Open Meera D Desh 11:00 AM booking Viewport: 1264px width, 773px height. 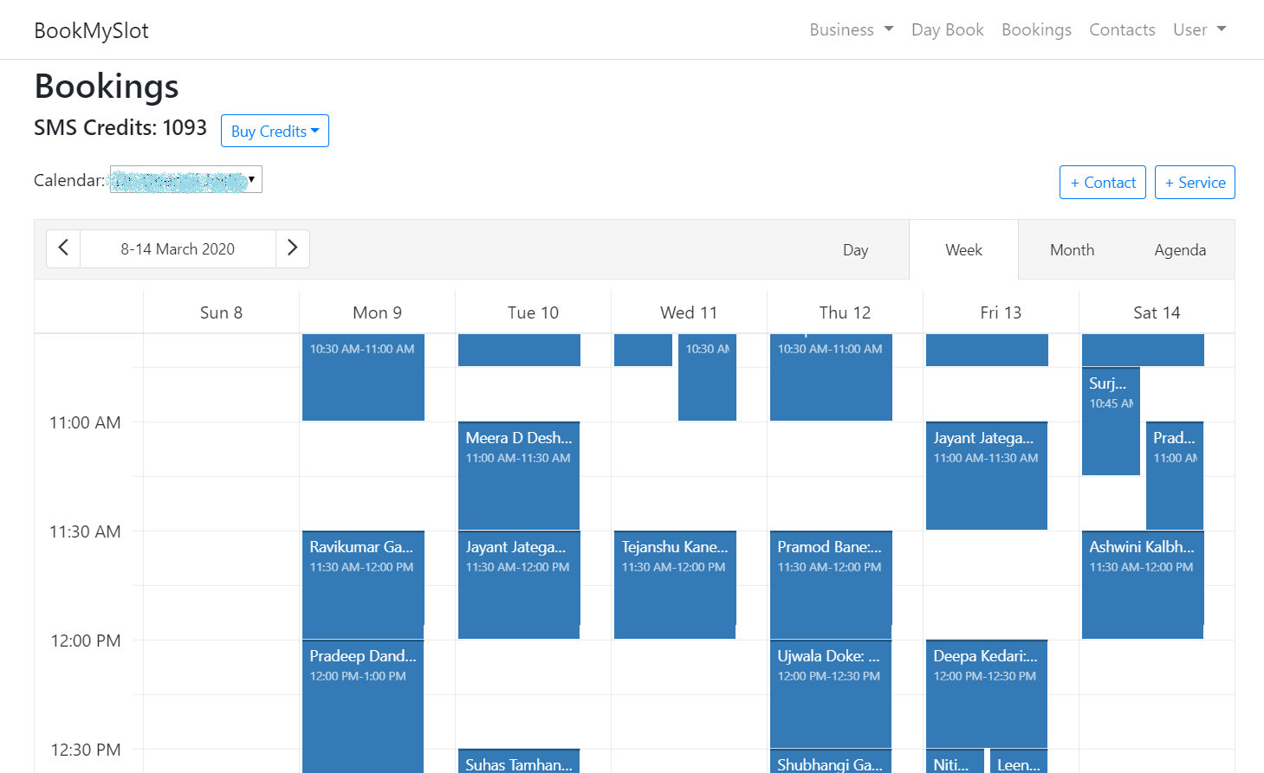518,474
